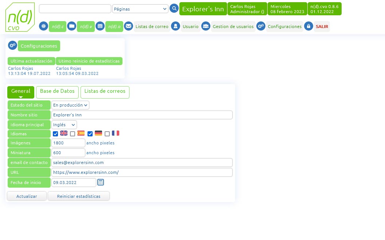Click the group icon for Gestion de usuarios
Image resolution: width=385 pixels, height=240 pixels.
206,26
